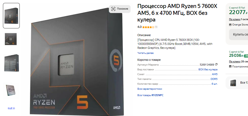Expand description via Читать далее
248x116 pixels.
click(x=145, y=53)
